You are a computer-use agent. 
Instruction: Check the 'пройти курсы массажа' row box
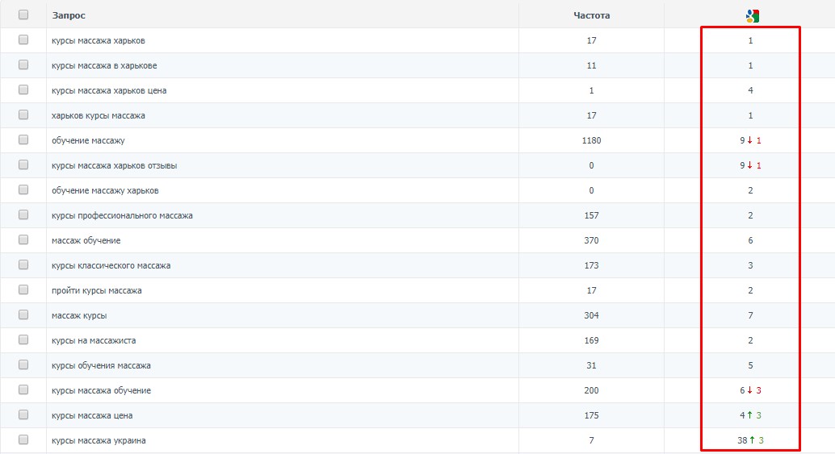click(x=23, y=289)
